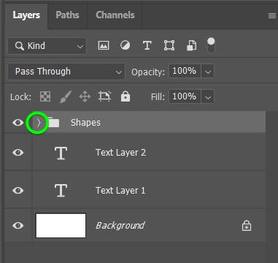Filter for type layers icon

pyautogui.click(x=147, y=45)
